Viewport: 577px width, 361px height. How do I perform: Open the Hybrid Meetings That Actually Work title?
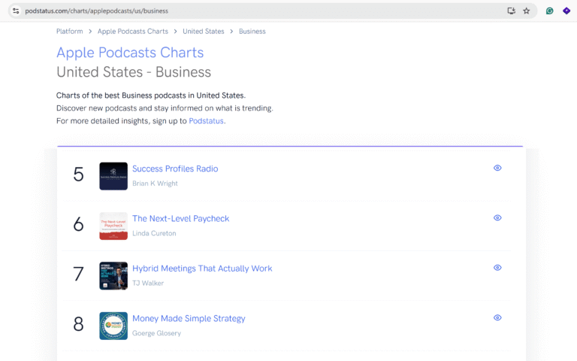pyautogui.click(x=202, y=268)
